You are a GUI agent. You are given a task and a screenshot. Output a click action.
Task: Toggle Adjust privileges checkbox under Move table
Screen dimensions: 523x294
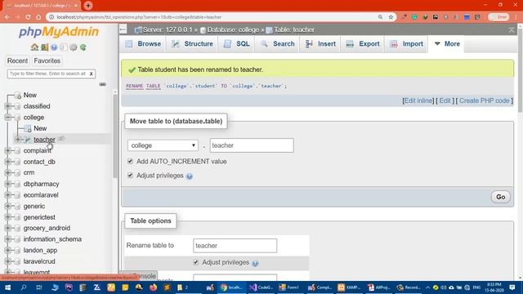click(130, 176)
